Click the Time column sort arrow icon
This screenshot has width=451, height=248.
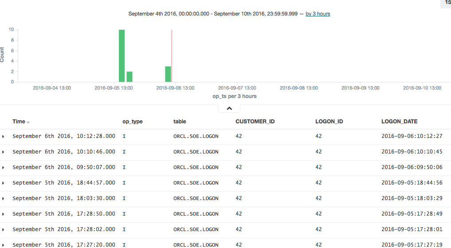(28, 122)
